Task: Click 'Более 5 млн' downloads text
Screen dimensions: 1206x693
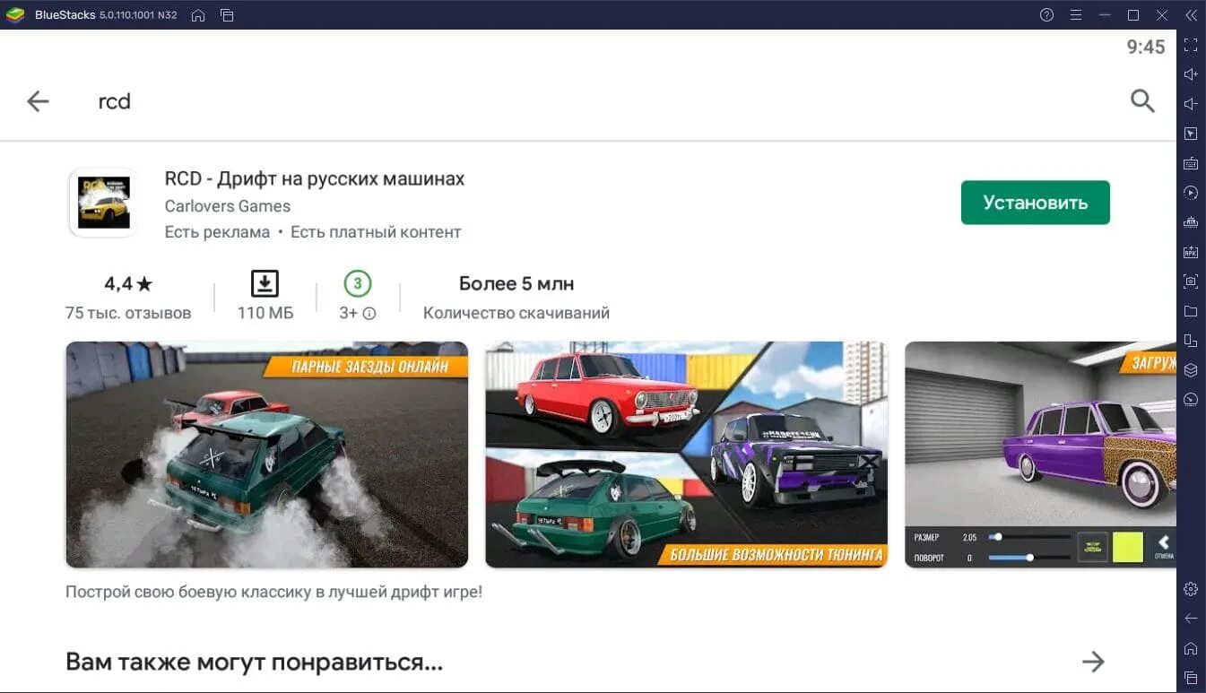Action: pos(516,284)
